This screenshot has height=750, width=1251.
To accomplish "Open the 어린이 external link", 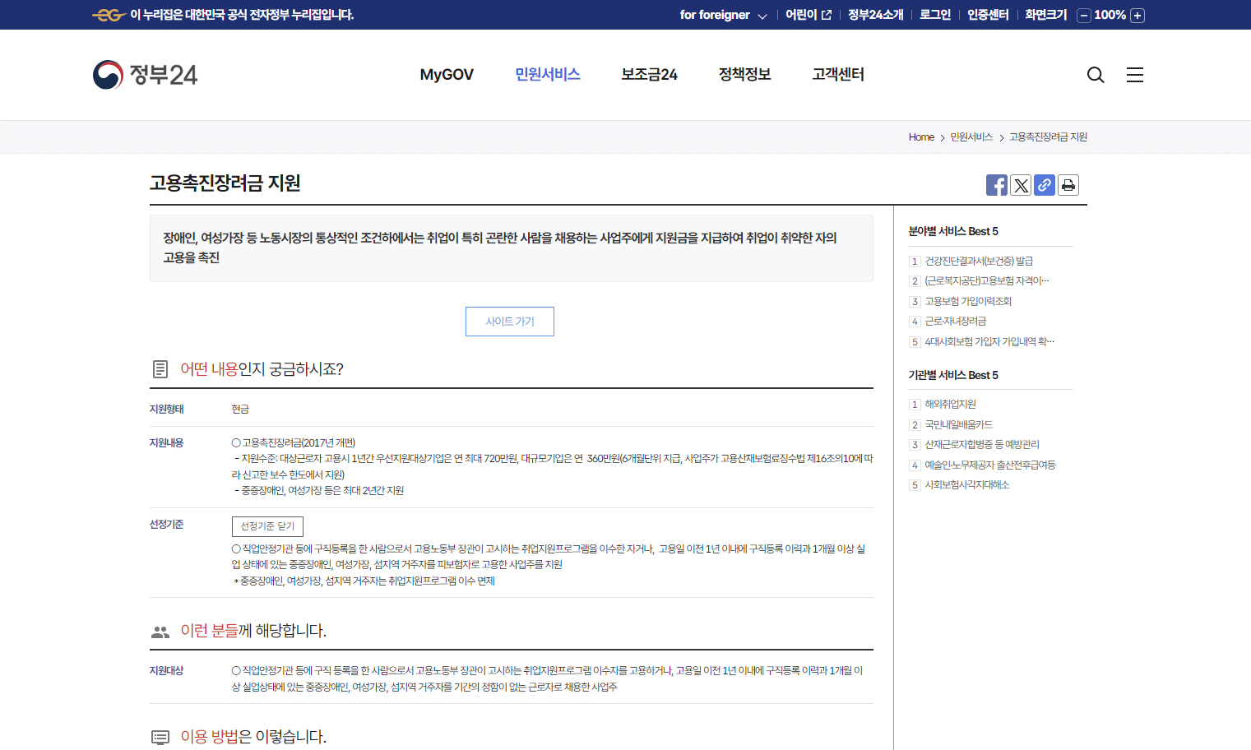I will coord(802,14).
